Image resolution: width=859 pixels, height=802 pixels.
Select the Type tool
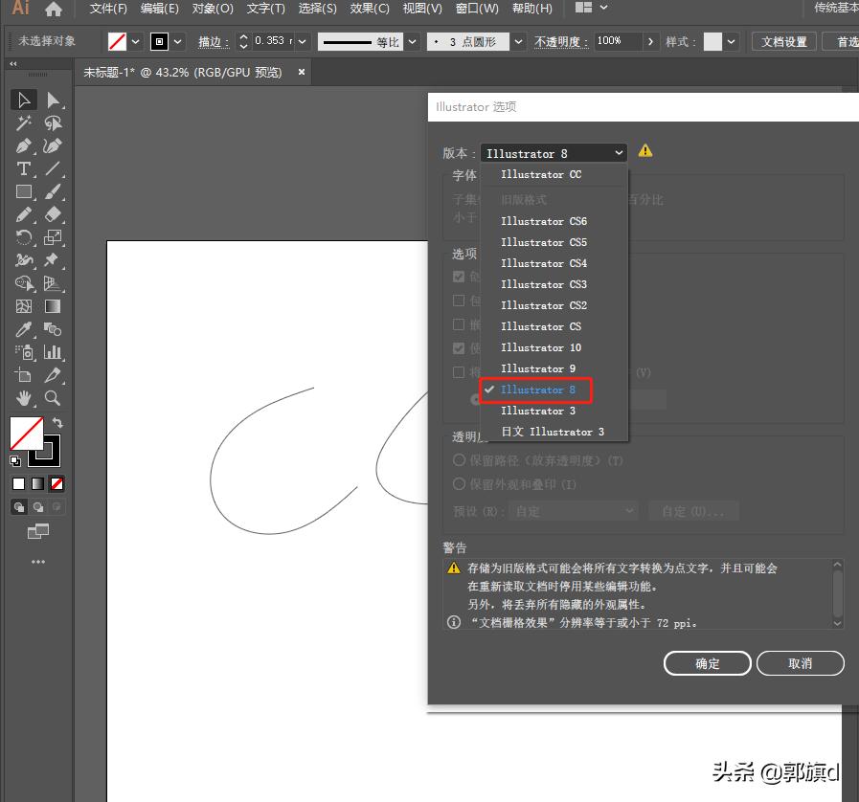point(24,169)
